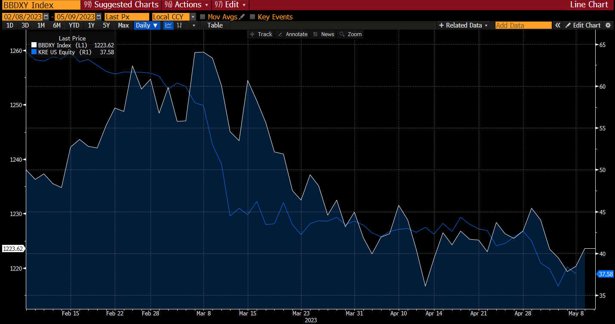Open the Actions menu
615x324 pixels.
coord(186,5)
